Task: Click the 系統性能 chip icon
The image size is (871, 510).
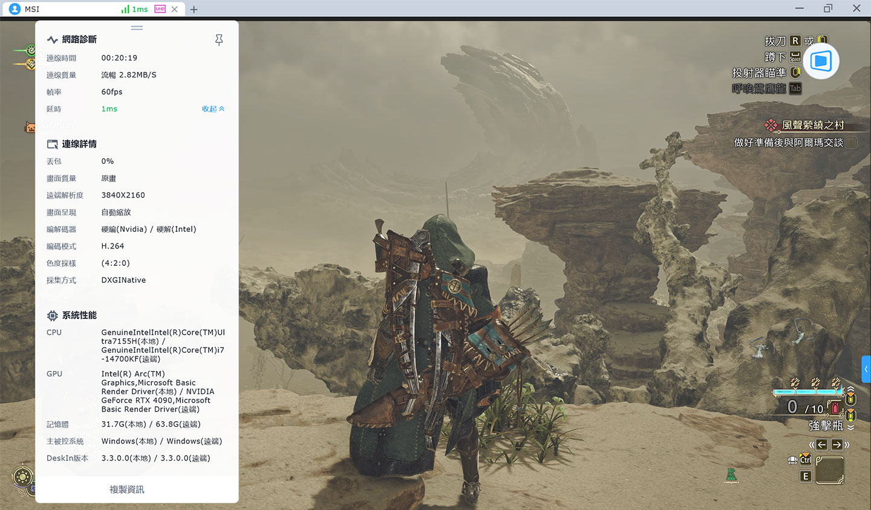Action: pyautogui.click(x=53, y=315)
